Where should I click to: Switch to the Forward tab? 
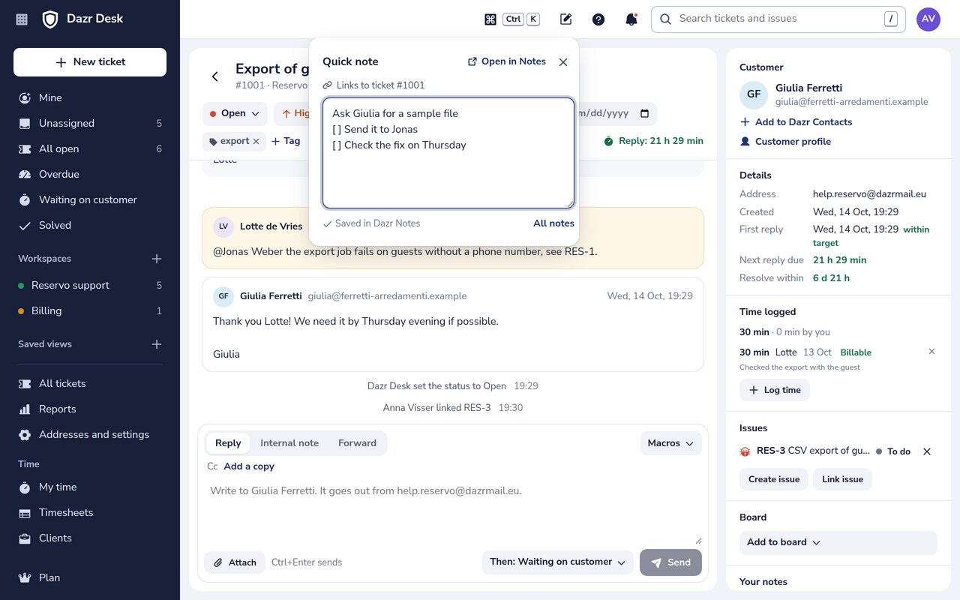357,443
